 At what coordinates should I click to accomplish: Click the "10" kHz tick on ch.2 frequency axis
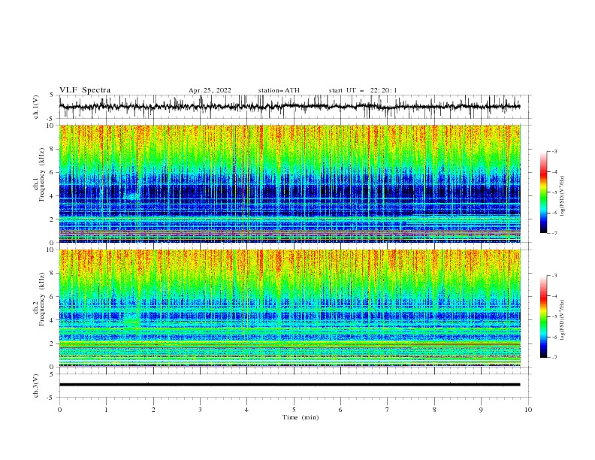point(52,250)
